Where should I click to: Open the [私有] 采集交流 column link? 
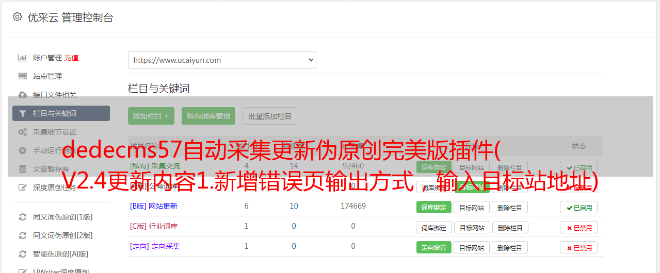[x=155, y=166]
